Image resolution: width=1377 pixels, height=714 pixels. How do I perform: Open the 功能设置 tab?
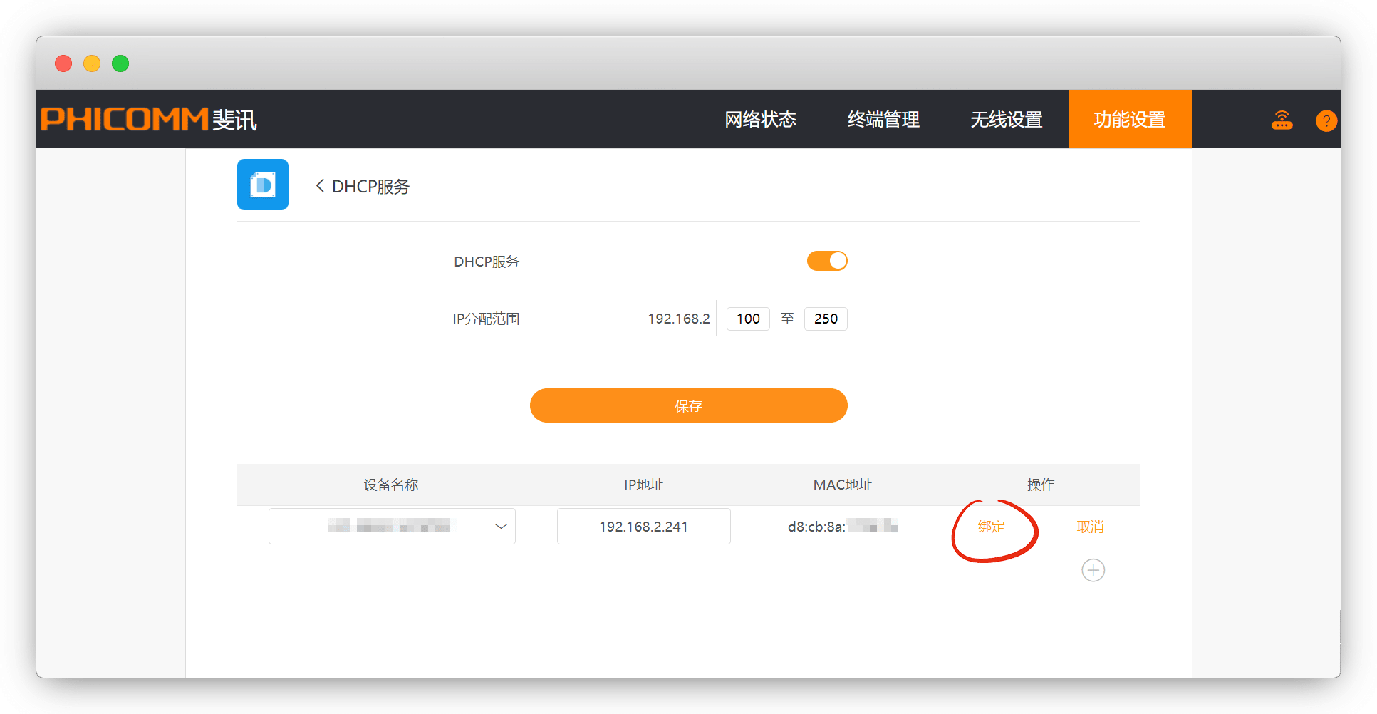coord(1129,120)
